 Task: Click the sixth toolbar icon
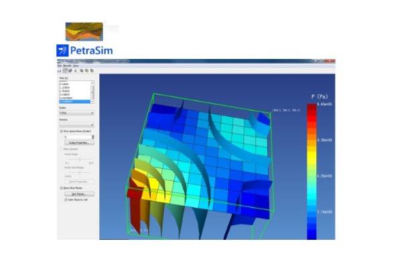(87, 70)
